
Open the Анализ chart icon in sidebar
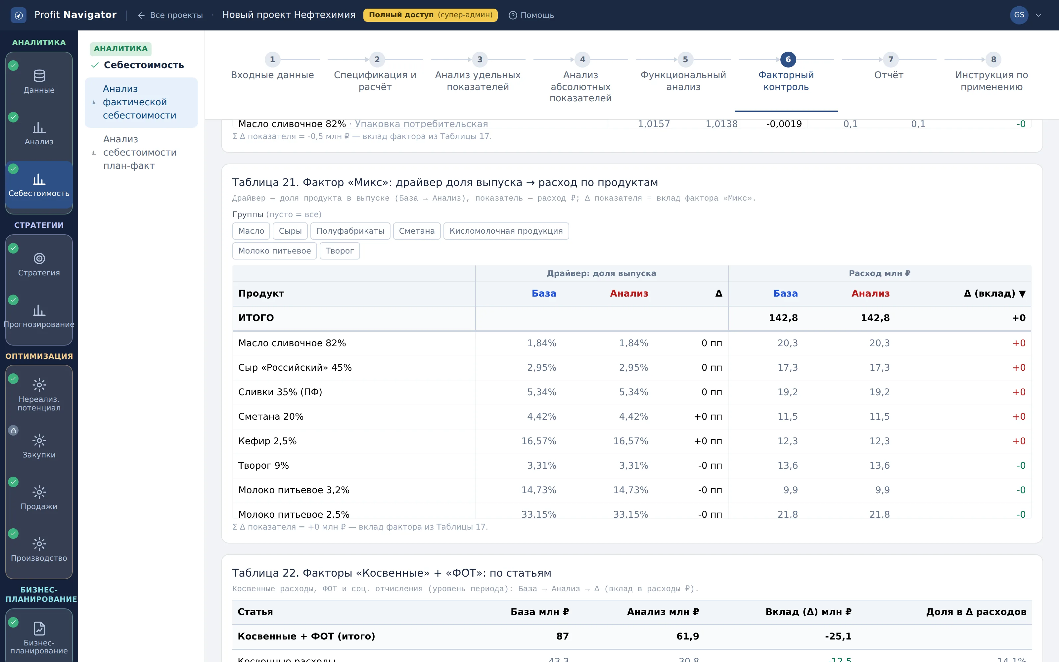[39, 127]
